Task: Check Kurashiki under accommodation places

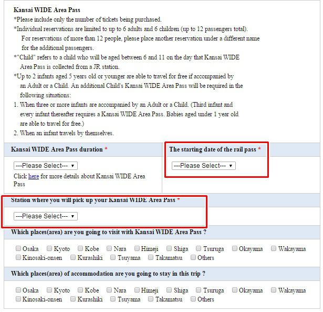Action: [73, 299]
